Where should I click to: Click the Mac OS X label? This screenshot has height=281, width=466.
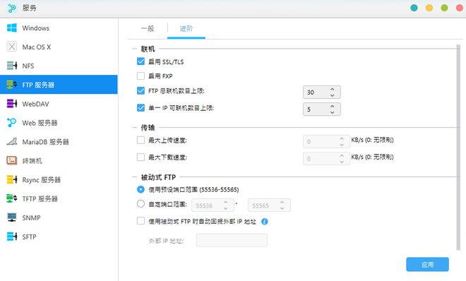click(x=37, y=47)
